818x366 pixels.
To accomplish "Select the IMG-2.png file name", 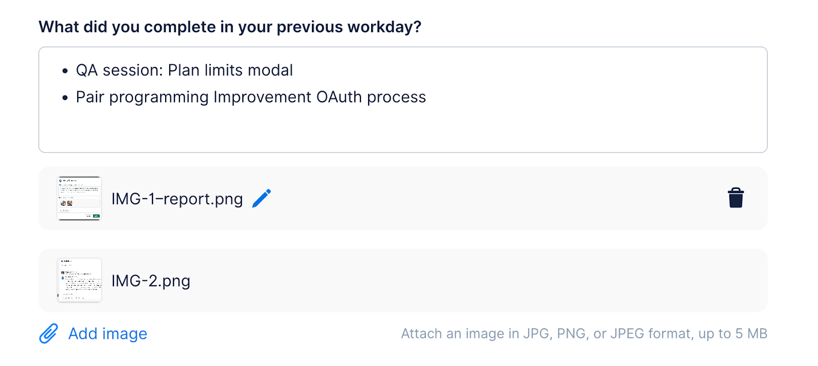I will click(x=151, y=281).
